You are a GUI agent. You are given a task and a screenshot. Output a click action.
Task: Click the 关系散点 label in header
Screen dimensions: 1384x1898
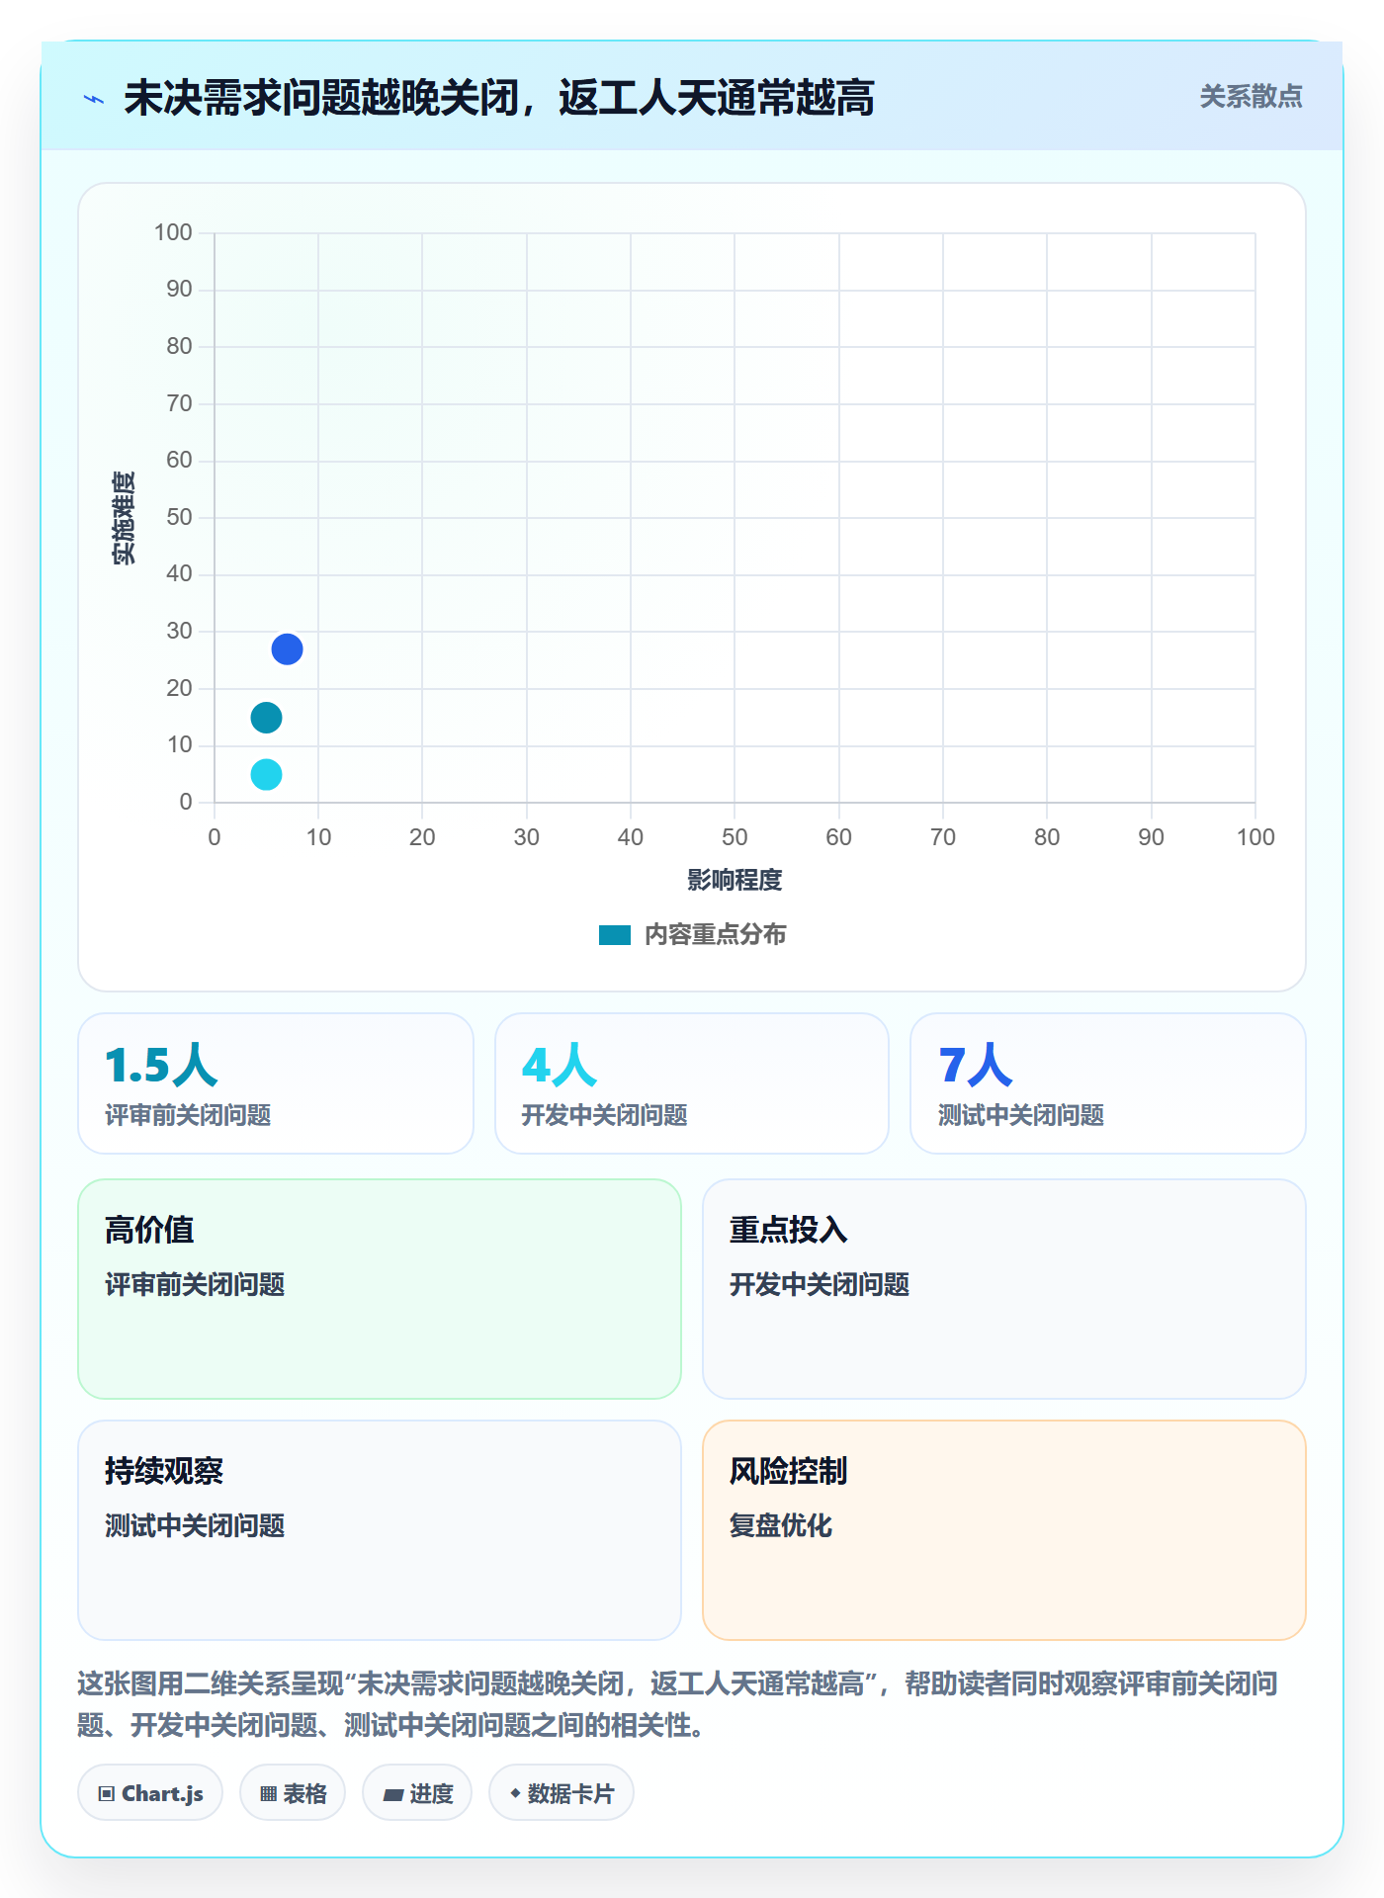pyautogui.click(x=1251, y=96)
